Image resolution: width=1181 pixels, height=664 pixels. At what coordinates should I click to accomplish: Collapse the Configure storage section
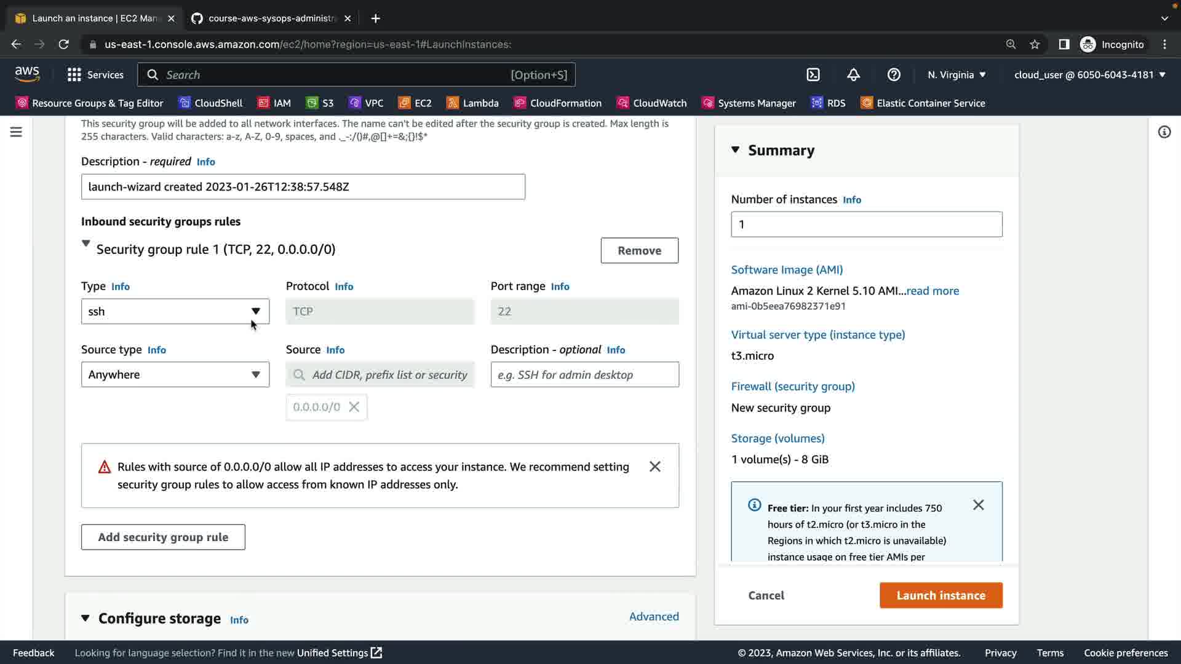(x=85, y=619)
